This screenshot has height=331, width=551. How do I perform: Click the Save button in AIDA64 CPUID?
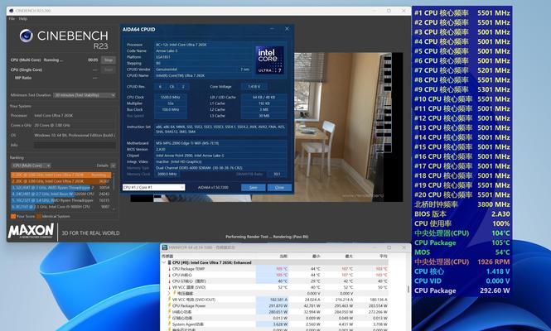253,188
